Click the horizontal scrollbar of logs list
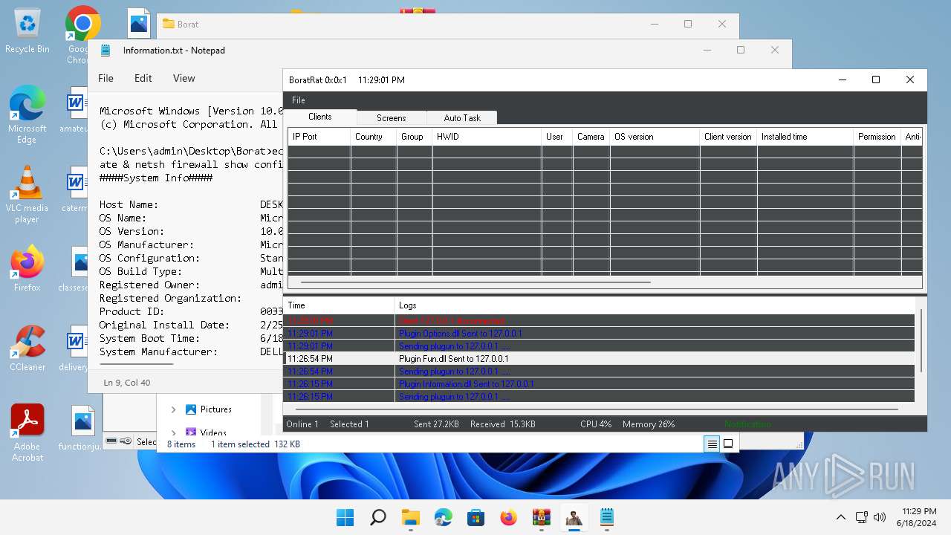Image resolution: width=951 pixels, height=535 pixels. point(596,408)
